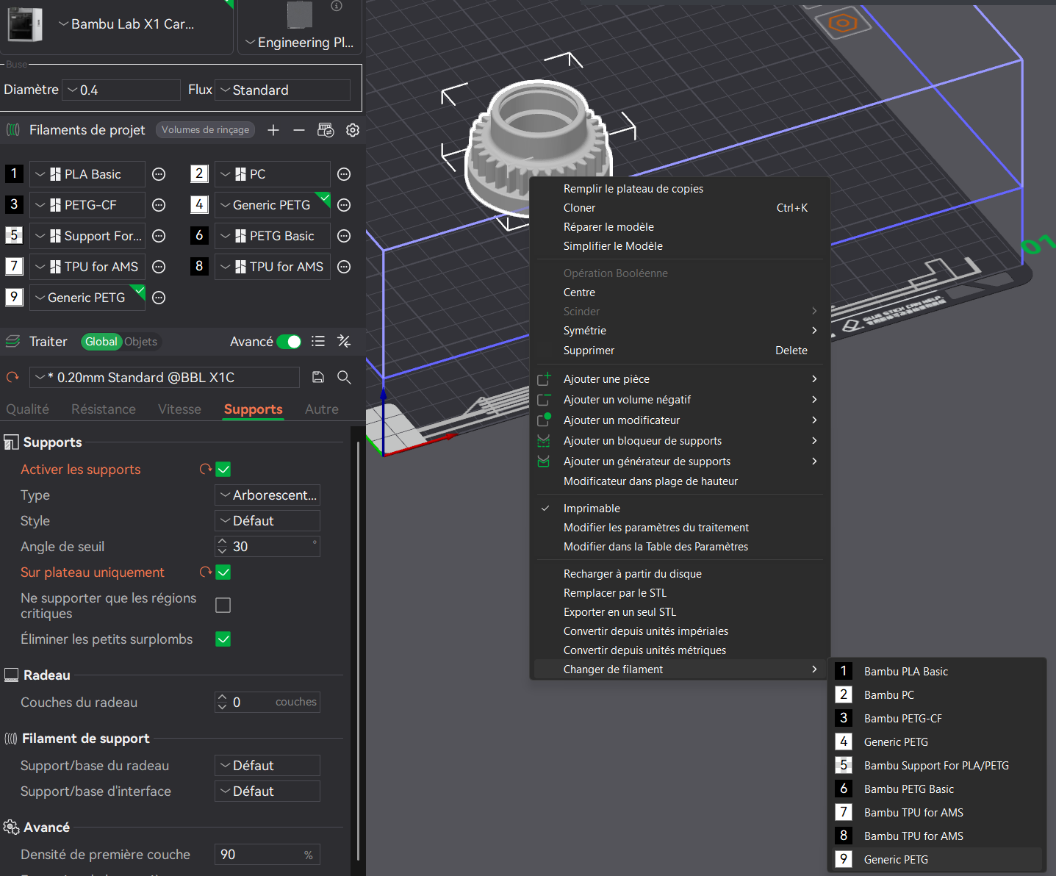Save the process preset with disk icon

(x=318, y=377)
